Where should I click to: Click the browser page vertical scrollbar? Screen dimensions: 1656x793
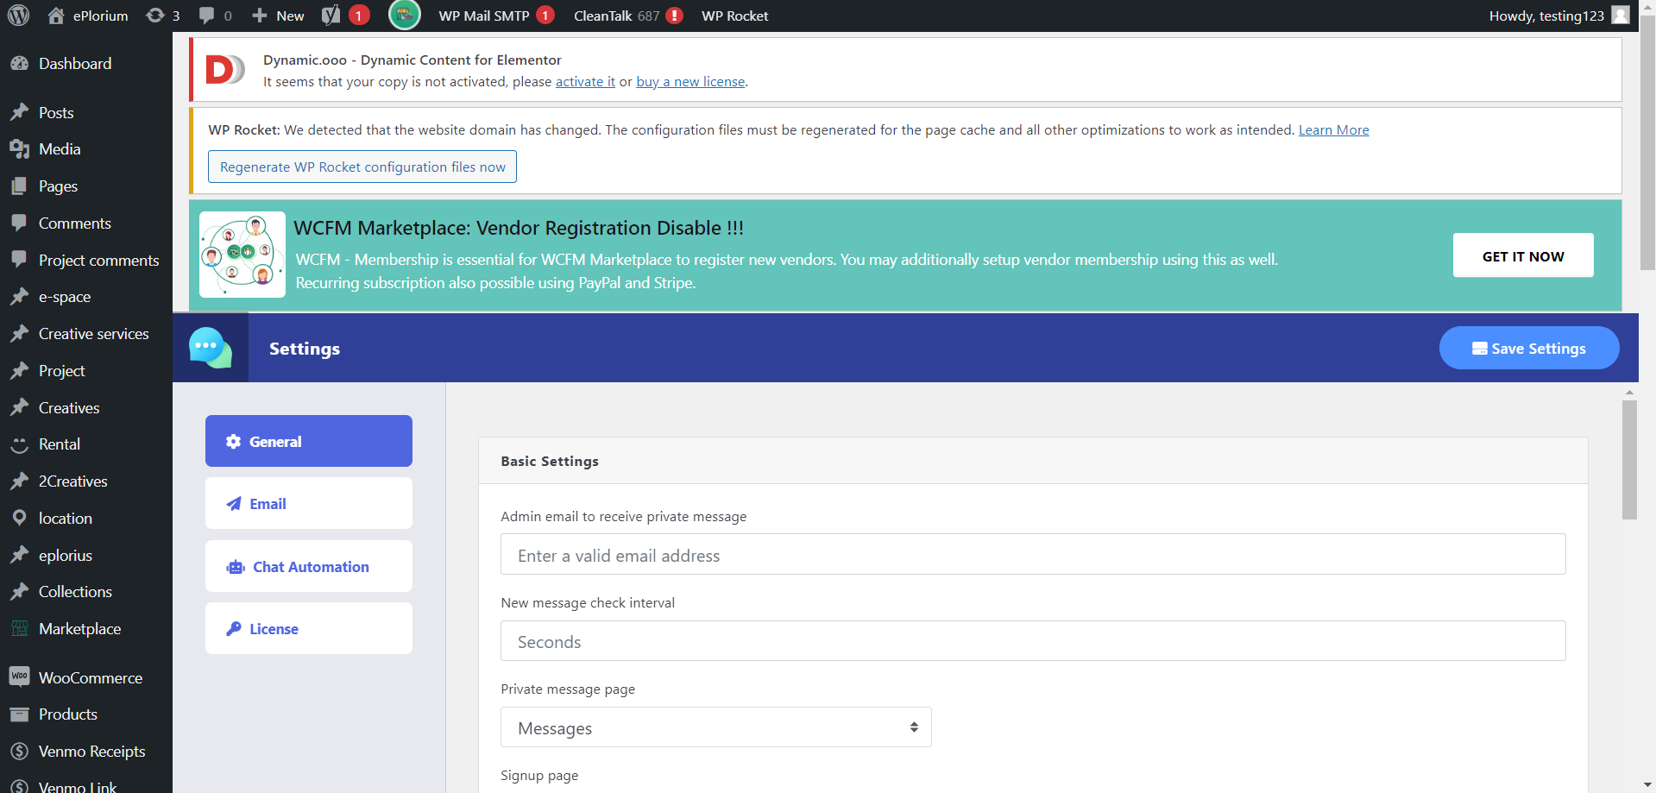1647,143
